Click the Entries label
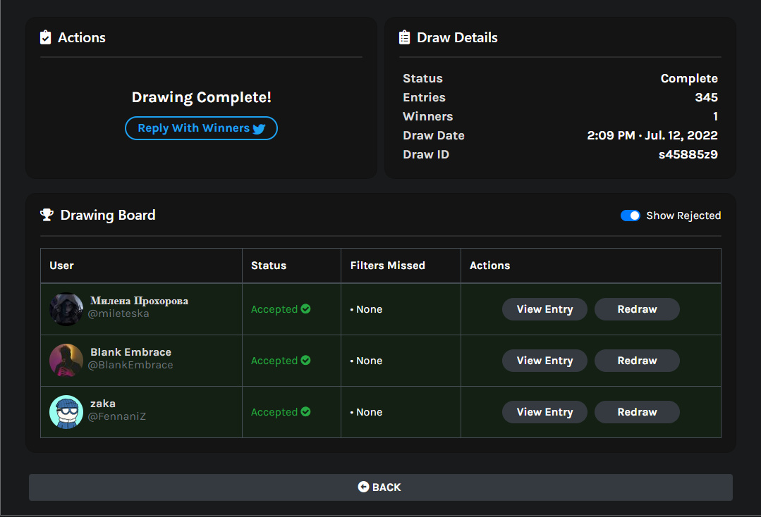This screenshot has height=517, width=761. click(424, 97)
